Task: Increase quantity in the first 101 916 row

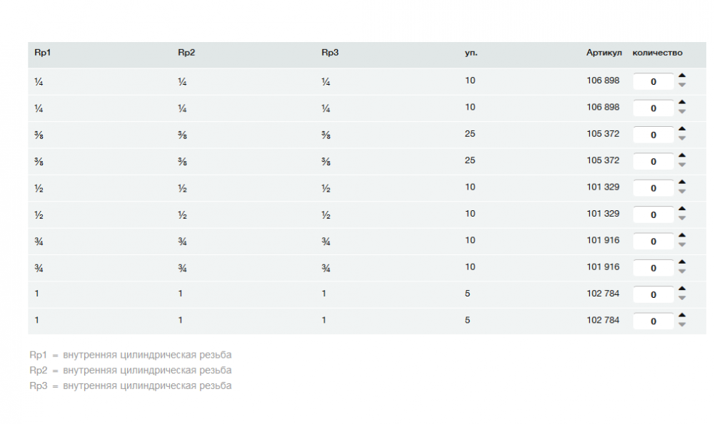Action: pyautogui.click(x=682, y=236)
